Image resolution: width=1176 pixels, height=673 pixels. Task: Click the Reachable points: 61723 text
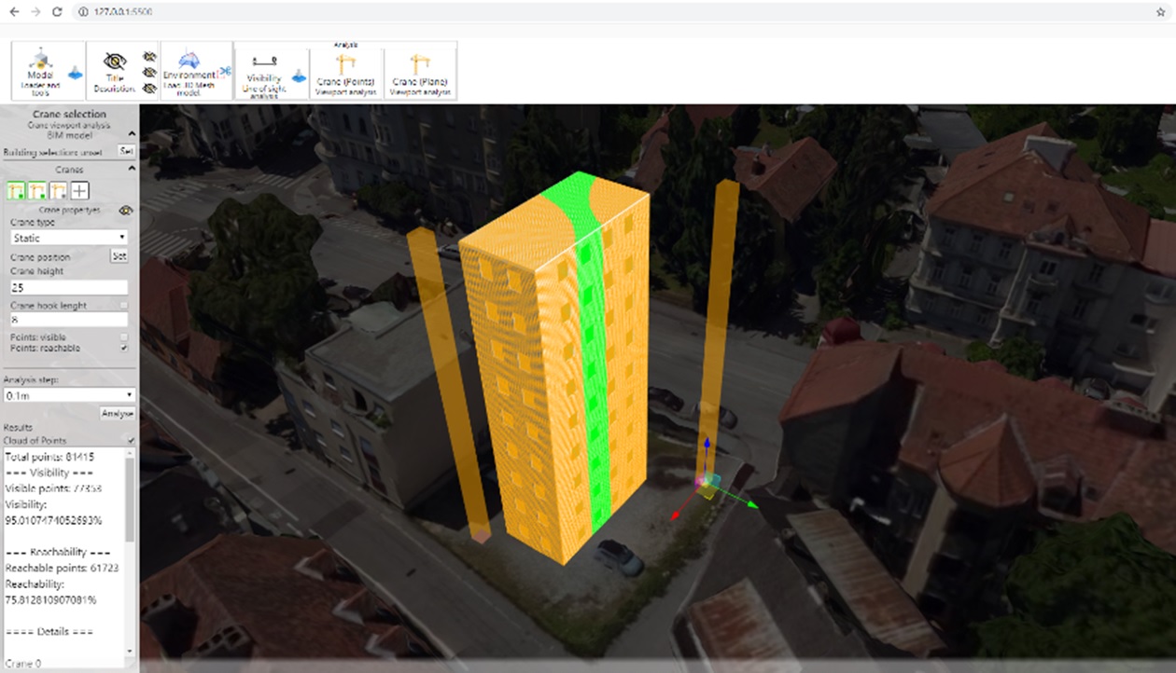click(62, 568)
